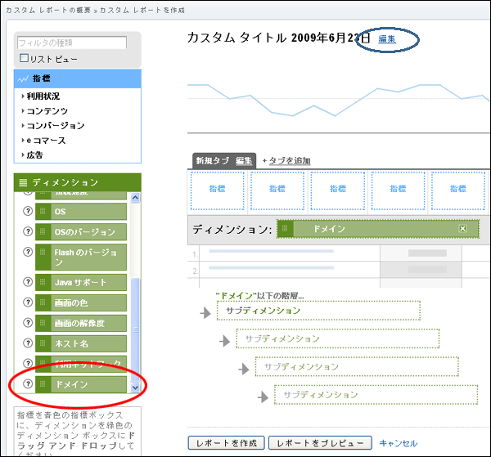491x457 pixels.
Task: Open help for ホスト名 dimension
Action: pos(28,343)
